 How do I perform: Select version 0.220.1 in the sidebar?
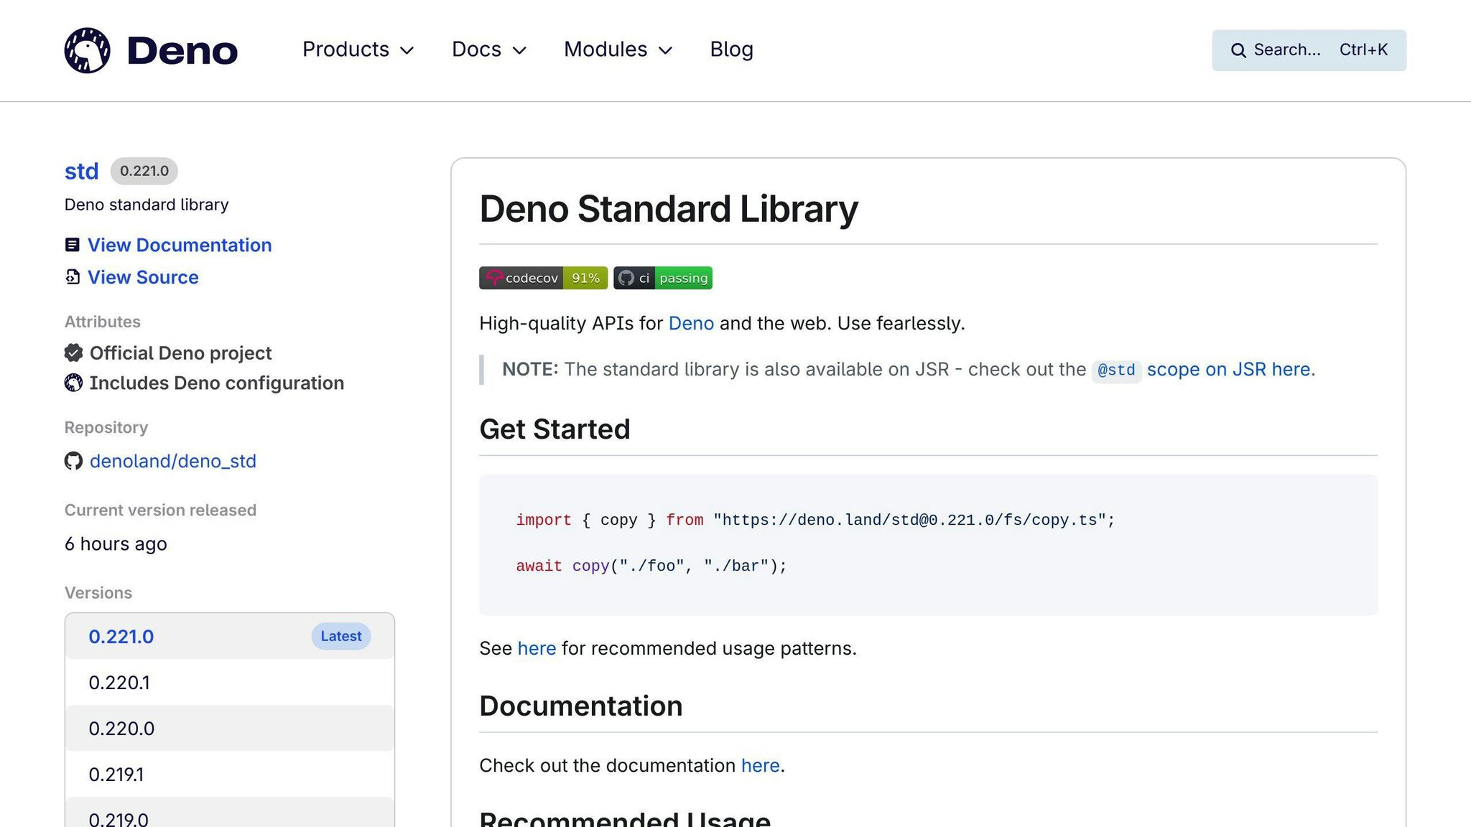tap(119, 682)
